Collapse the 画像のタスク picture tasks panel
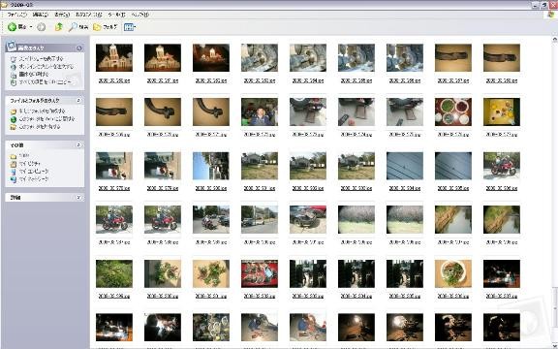The width and height of the screenshot is (558, 349). 79,48
